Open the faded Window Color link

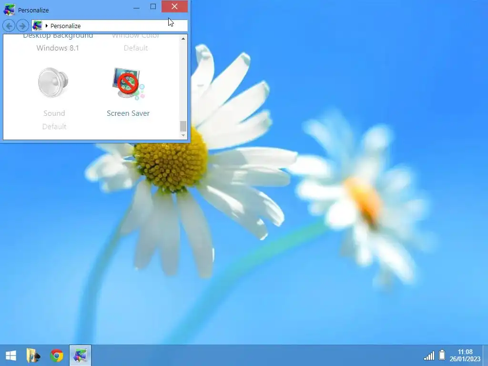point(136,36)
